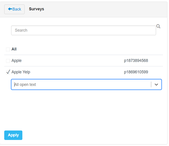Check the All surveys checkbox
This screenshot has width=169, height=146.
[8, 49]
